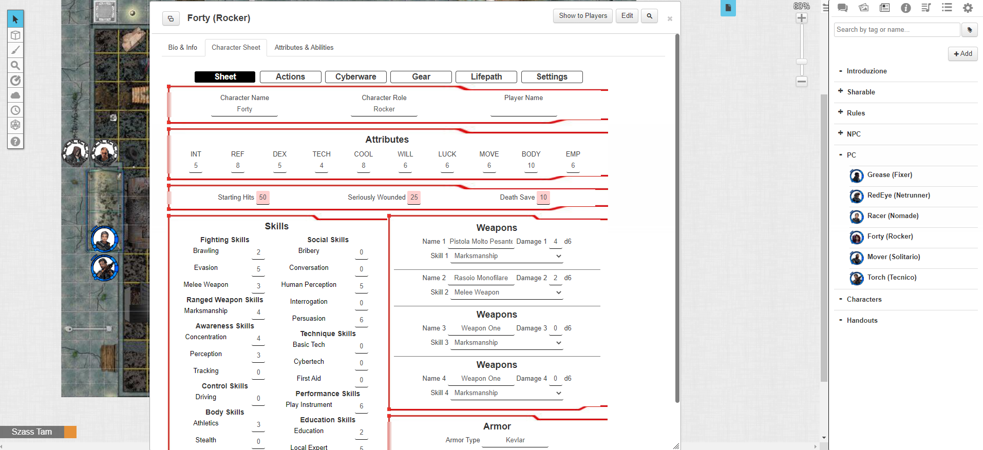983x450 pixels.
Task: Open the Journal tab icon
Action: [x=884, y=8]
